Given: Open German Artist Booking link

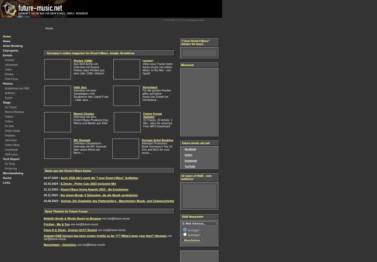Looking at the screenshot, I should click(157, 140).
